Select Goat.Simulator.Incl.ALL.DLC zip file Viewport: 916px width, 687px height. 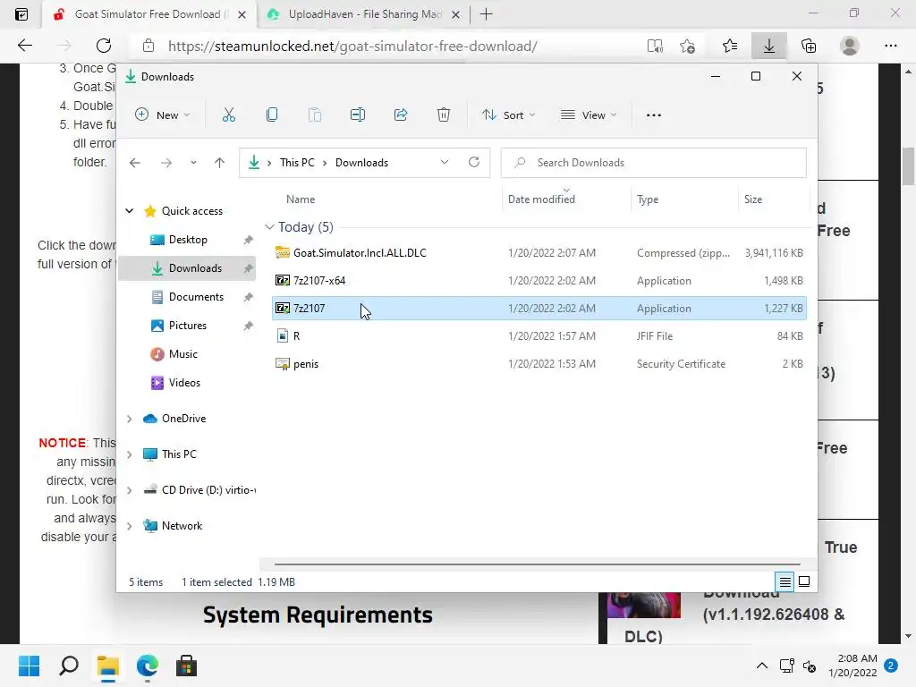click(539, 253)
